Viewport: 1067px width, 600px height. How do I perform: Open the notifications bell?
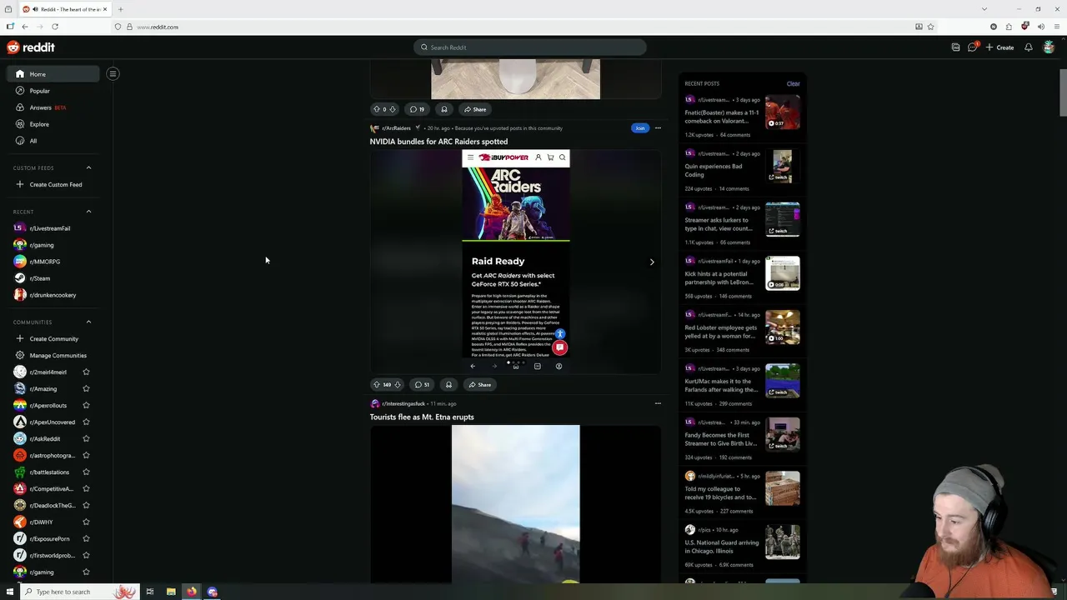tap(1028, 47)
